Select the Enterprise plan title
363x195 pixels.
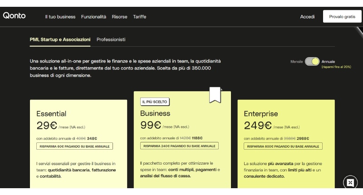tap(261, 114)
